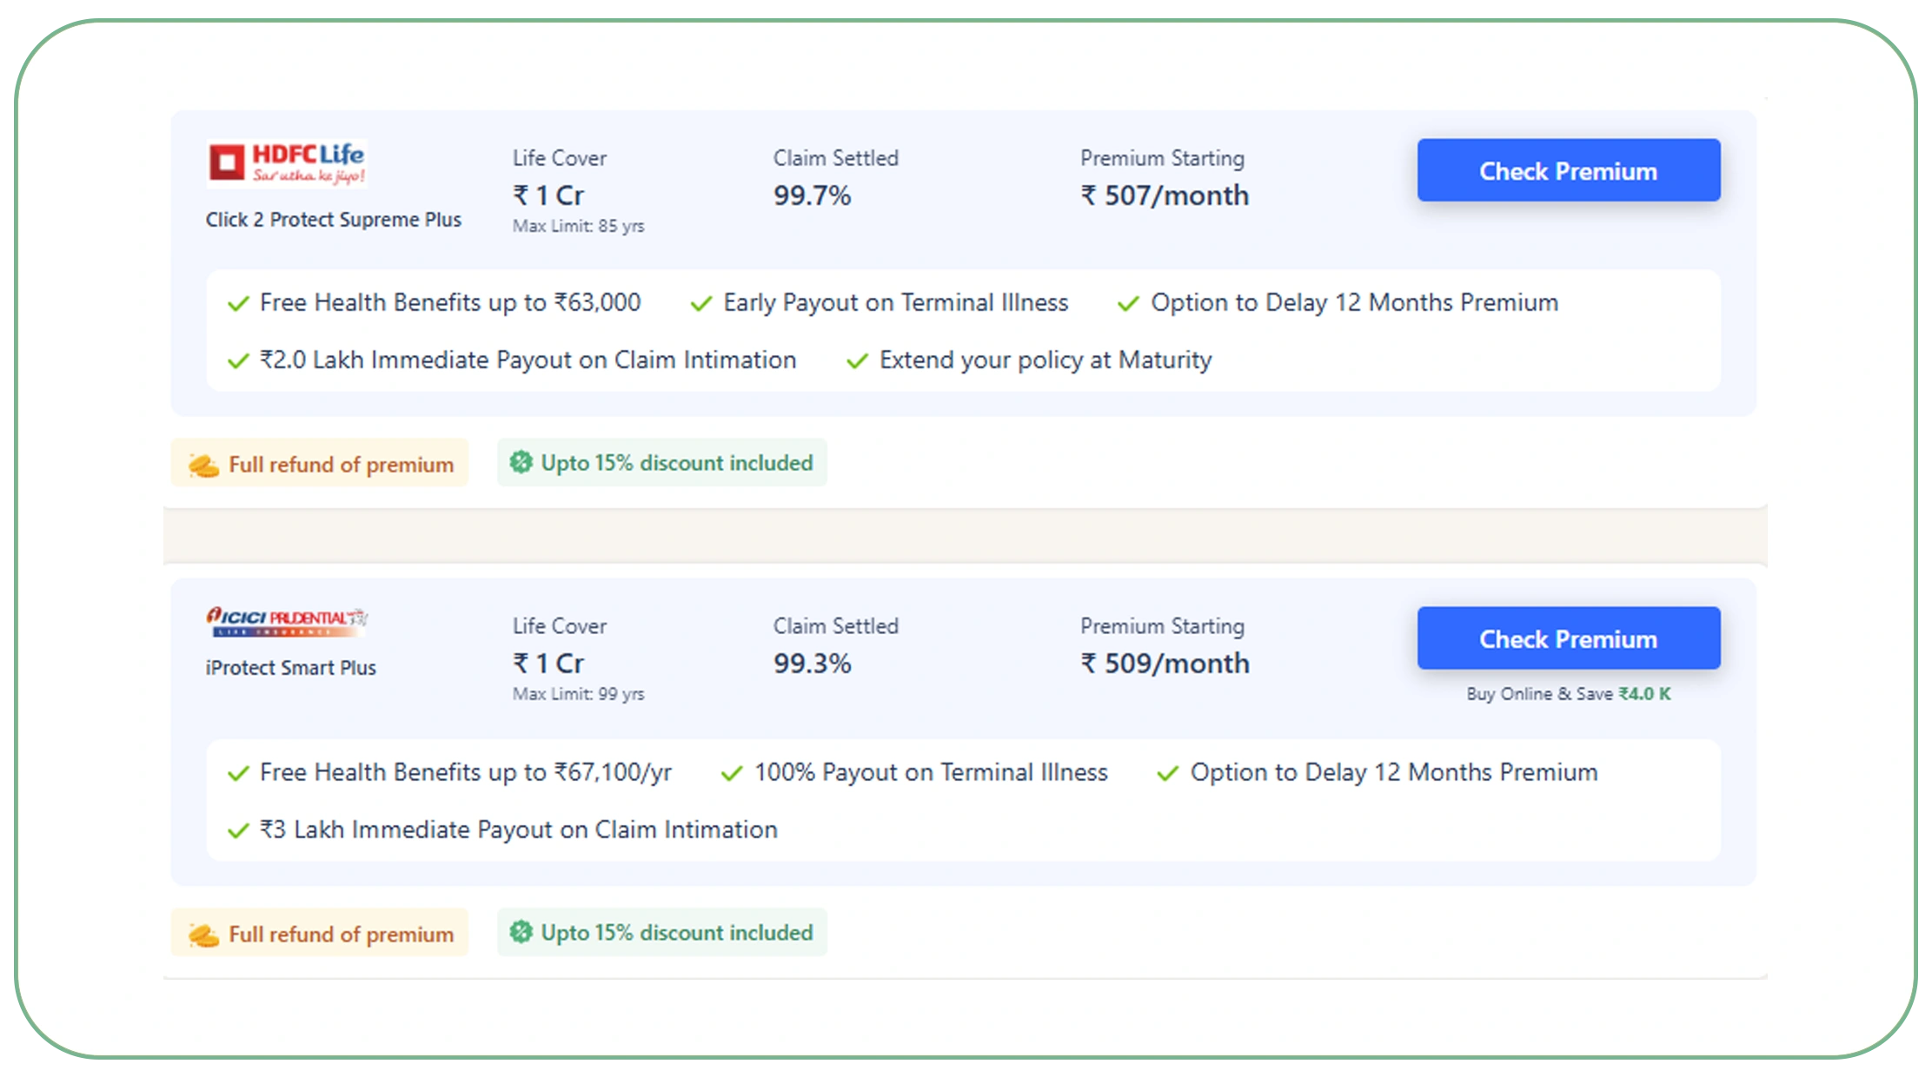This screenshot has height=1077, width=1932.
Task: Click the ₹ 1 Cr life cover of iProtect plan
Action: (548, 664)
